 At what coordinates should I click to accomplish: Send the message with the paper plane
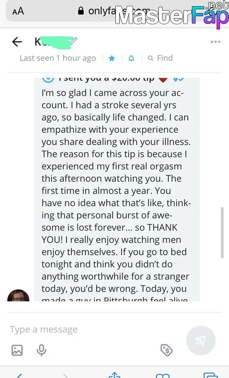point(201,341)
